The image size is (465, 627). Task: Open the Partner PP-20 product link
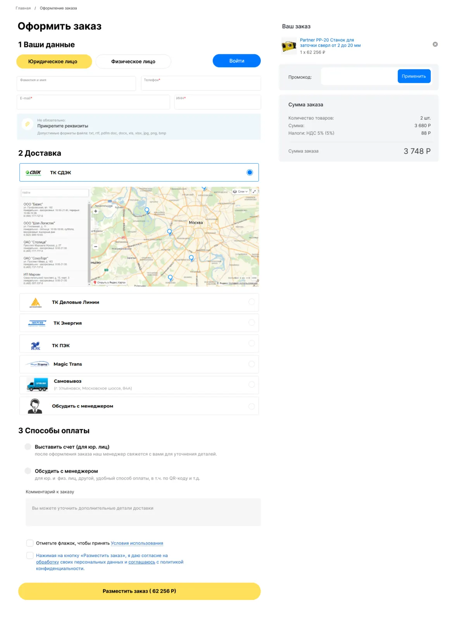[x=330, y=43]
